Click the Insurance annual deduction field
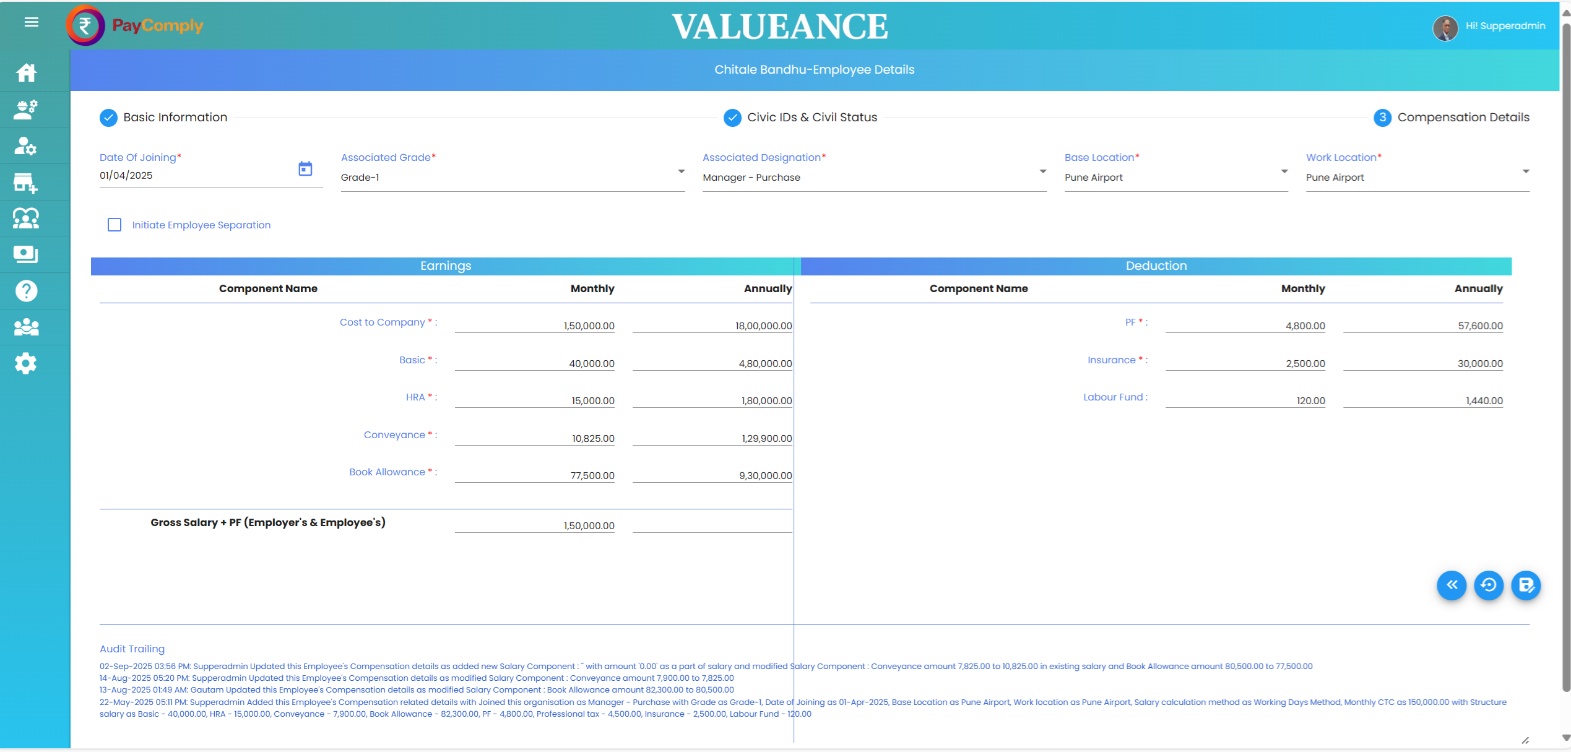Viewport: 1571px width, 752px height. pos(1423,363)
